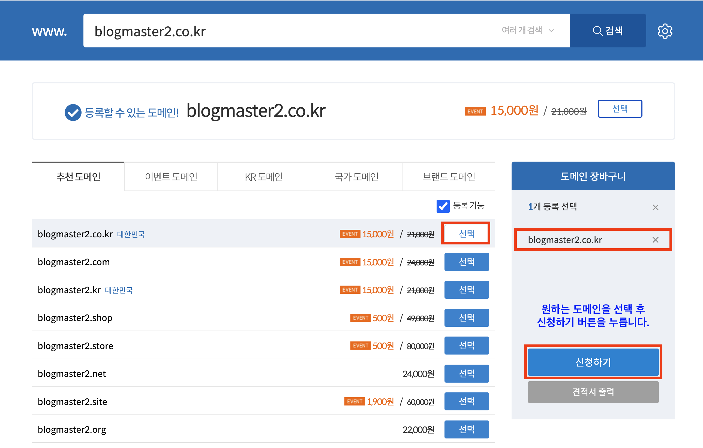Viewport: 703px width, 448px height.
Task: Remove blogmaster2.co.kr from the cart
Action: tap(655, 240)
